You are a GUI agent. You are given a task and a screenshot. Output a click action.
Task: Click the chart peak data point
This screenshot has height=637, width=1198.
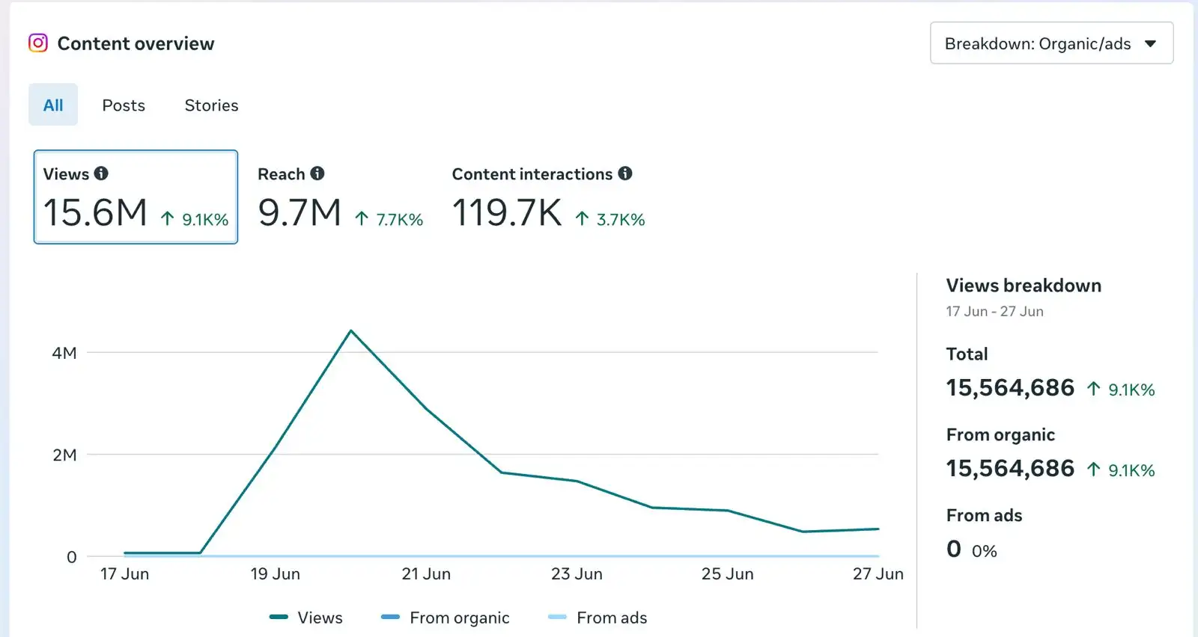coord(351,330)
